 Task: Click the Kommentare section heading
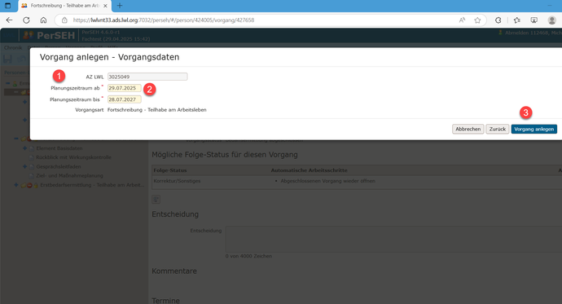point(174,271)
